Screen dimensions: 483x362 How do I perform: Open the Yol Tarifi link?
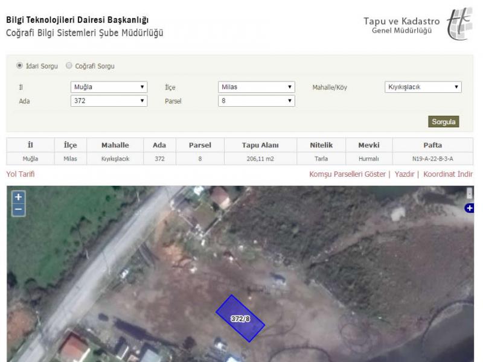(21, 174)
